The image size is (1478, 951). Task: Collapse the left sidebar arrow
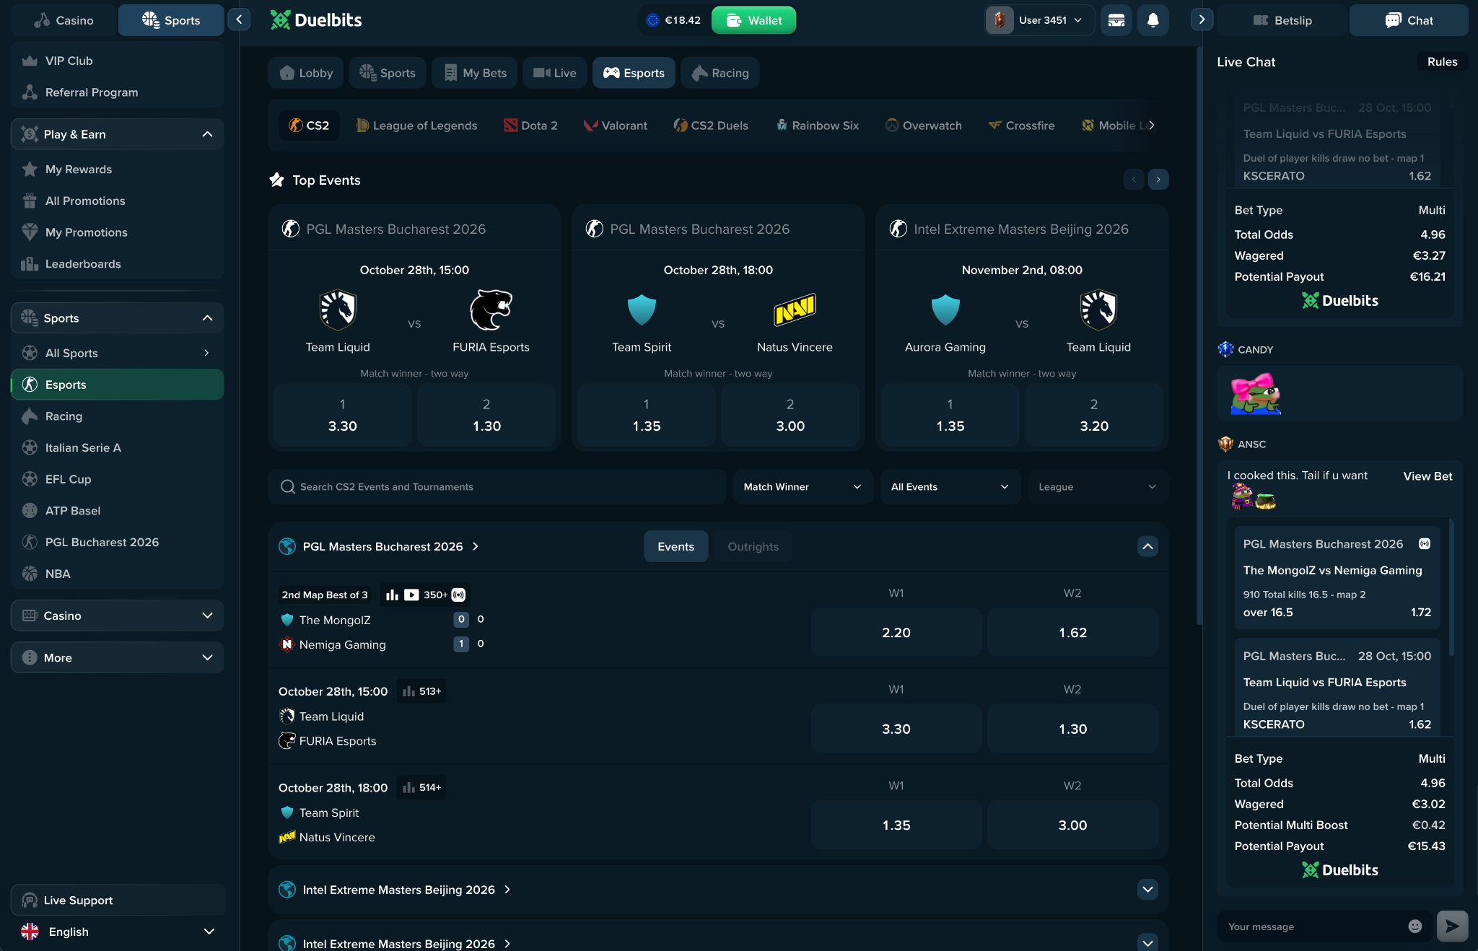click(239, 19)
